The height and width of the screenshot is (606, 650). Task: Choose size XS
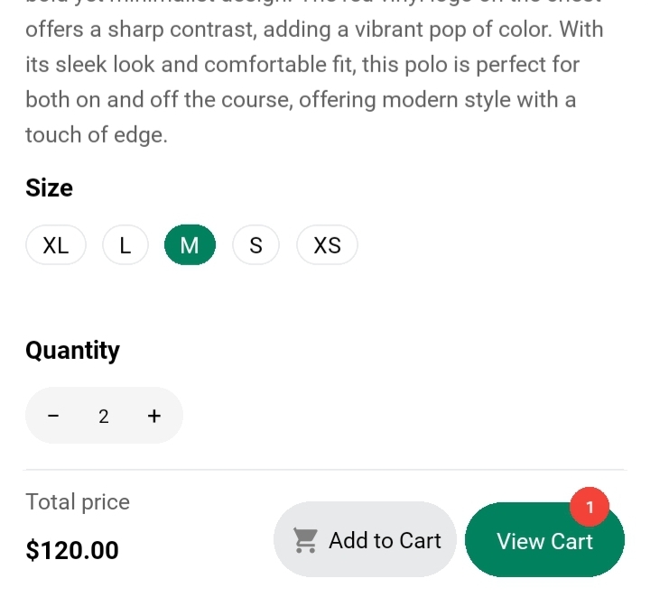point(327,245)
